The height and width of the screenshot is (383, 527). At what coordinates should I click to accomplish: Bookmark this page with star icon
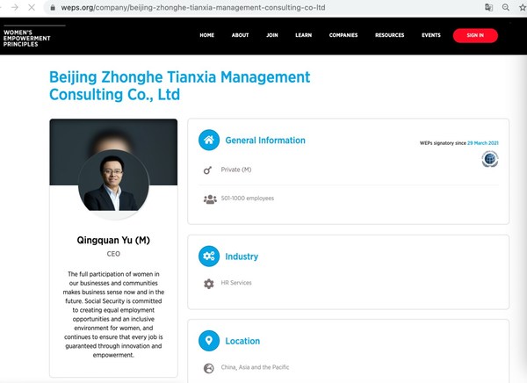tap(510, 7)
